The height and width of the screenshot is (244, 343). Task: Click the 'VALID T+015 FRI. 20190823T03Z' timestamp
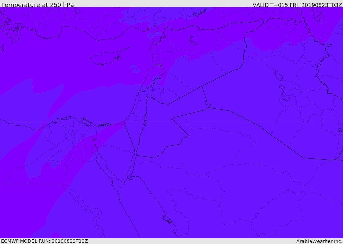pyautogui.click(x=297, y=5)
